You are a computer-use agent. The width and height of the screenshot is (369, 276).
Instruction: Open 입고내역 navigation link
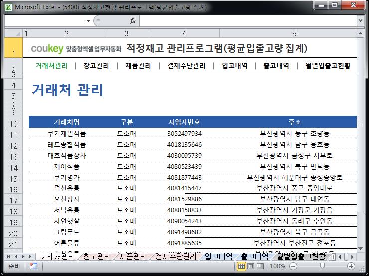tap(235, 66)
